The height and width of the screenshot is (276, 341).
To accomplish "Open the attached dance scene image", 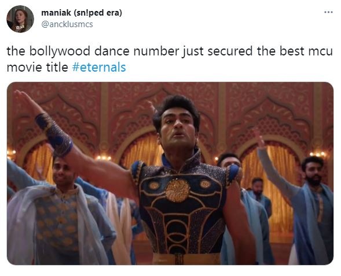I will [x=170, y=173].
